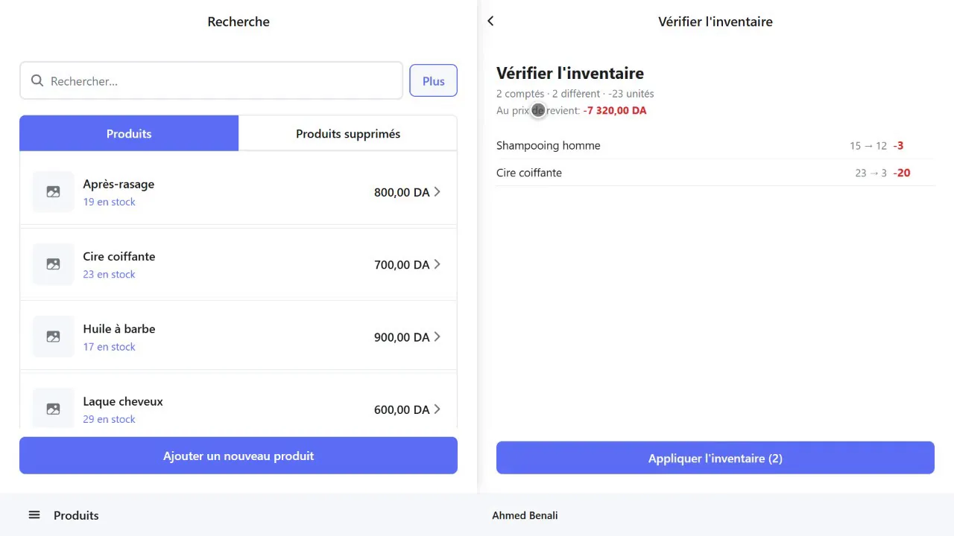
Task: Click the Ahmed Benali user name
Action: 525,515
